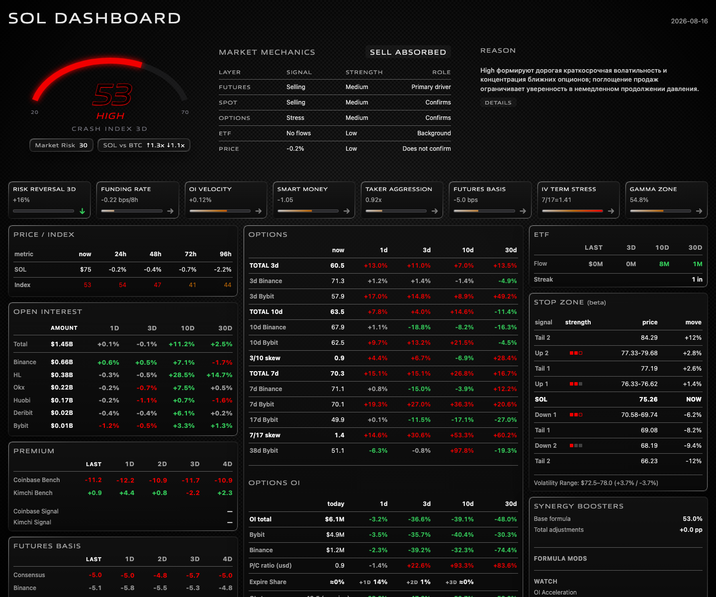Click the Taker Aggression card arrow icon
Screen dimensions: 716x597
[435, 211]
